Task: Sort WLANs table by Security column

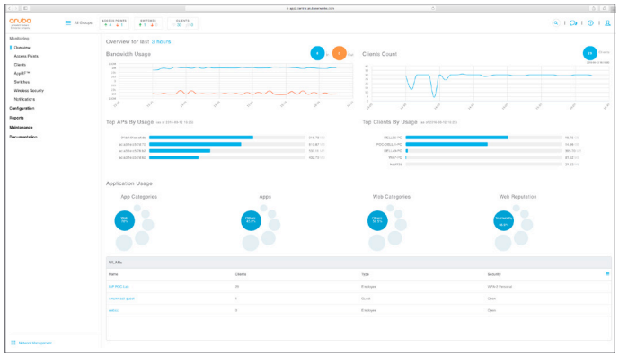Action: (x=494, y=274)
